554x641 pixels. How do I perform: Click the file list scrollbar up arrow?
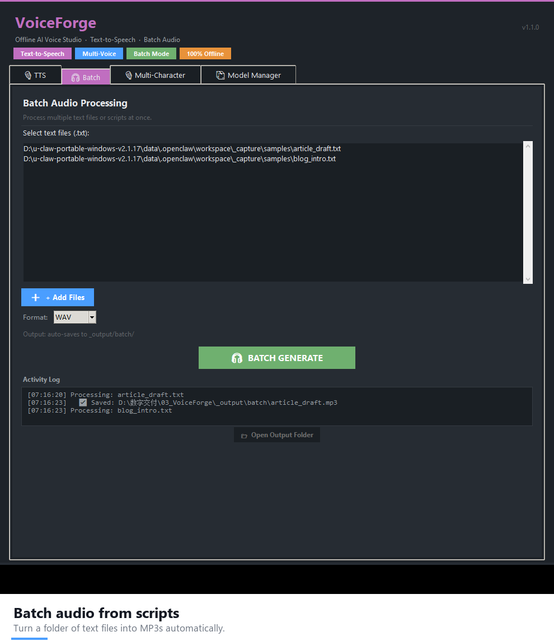point(528,146)
